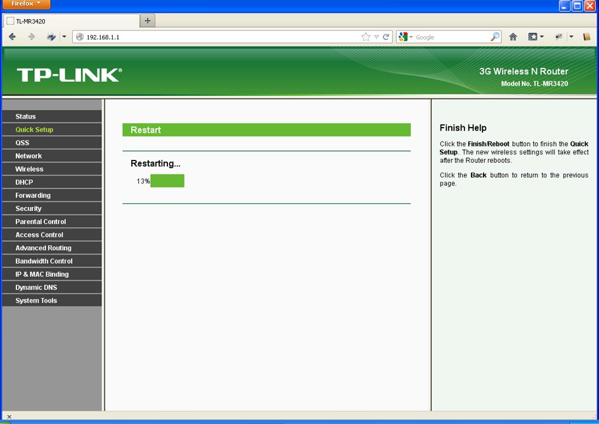
Task: Close the Firefox window
Action: coord(590,5)
